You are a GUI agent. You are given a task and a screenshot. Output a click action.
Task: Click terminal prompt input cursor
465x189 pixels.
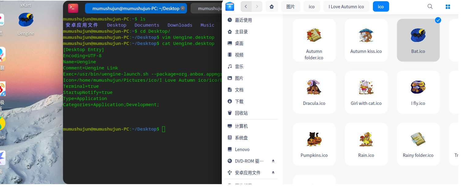point(163,129)
